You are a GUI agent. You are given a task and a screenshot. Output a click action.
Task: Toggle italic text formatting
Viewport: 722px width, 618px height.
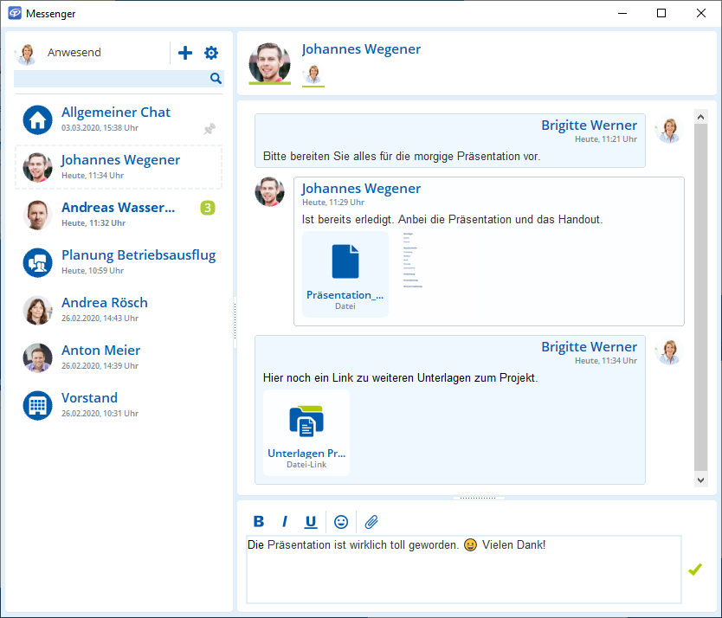pyautogui.click(x=284, y=522)
